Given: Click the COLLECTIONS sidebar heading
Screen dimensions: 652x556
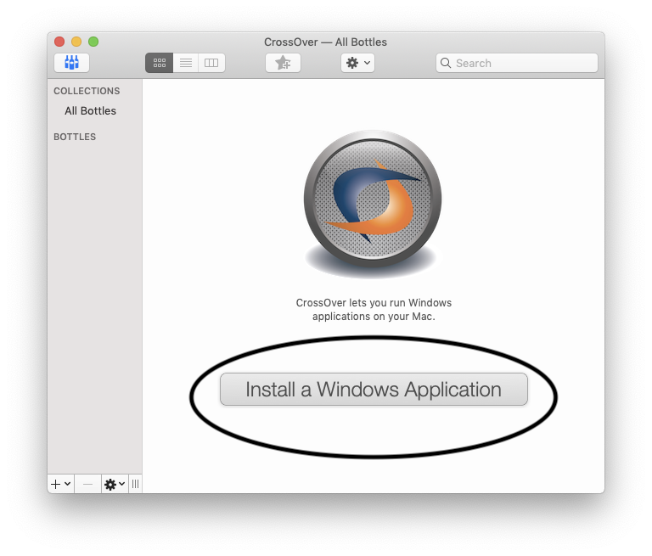Looking at the screenshot, I should [87, 91].
